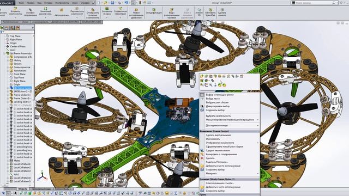Click first icon in context toolbar top row
This screenshot has height=196, width=349.
click(202, 76)
